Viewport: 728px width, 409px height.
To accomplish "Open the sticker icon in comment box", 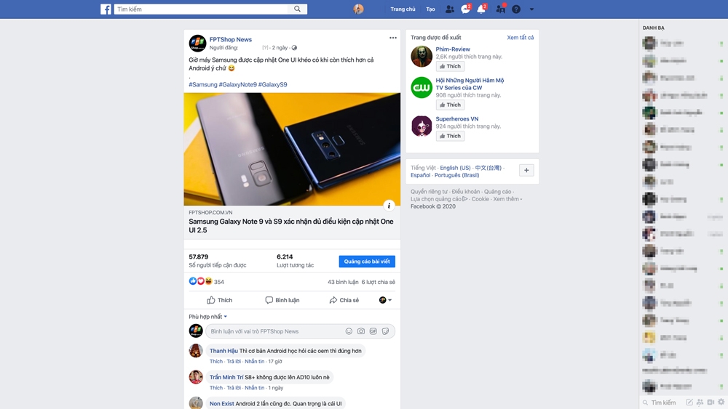I will point(385,331).
